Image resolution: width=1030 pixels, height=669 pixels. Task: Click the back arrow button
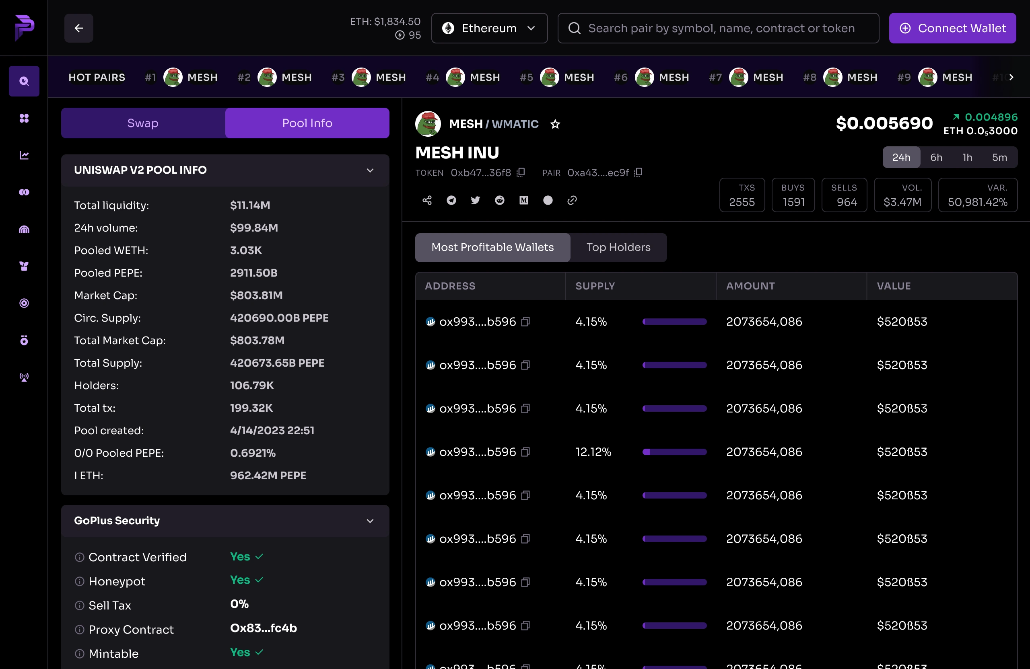point(79,28)
